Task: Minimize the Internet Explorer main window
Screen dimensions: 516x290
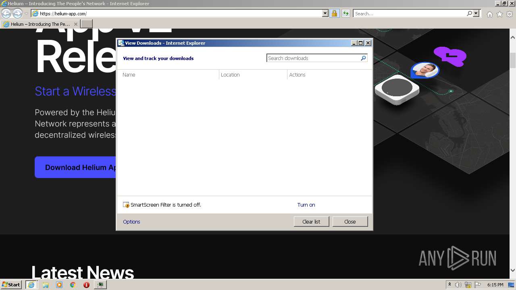Action: [x=498, y=4]
